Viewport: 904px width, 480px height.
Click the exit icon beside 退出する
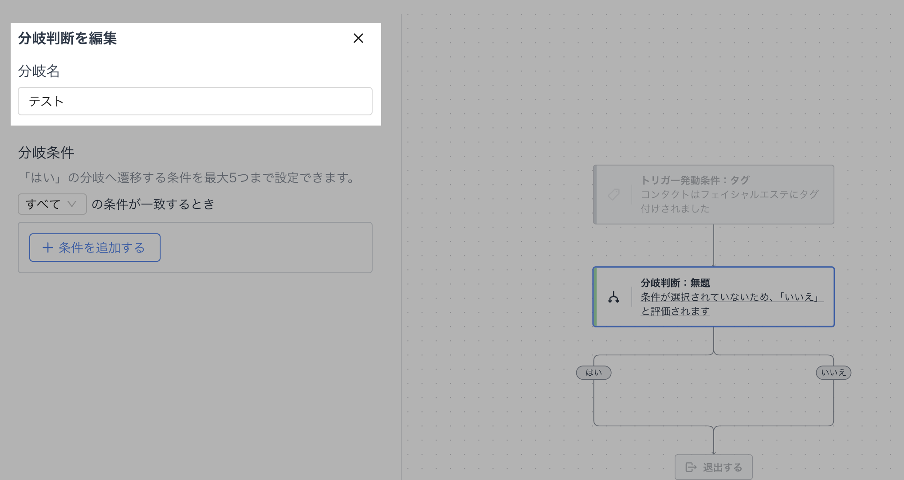[x=691, y=467]
